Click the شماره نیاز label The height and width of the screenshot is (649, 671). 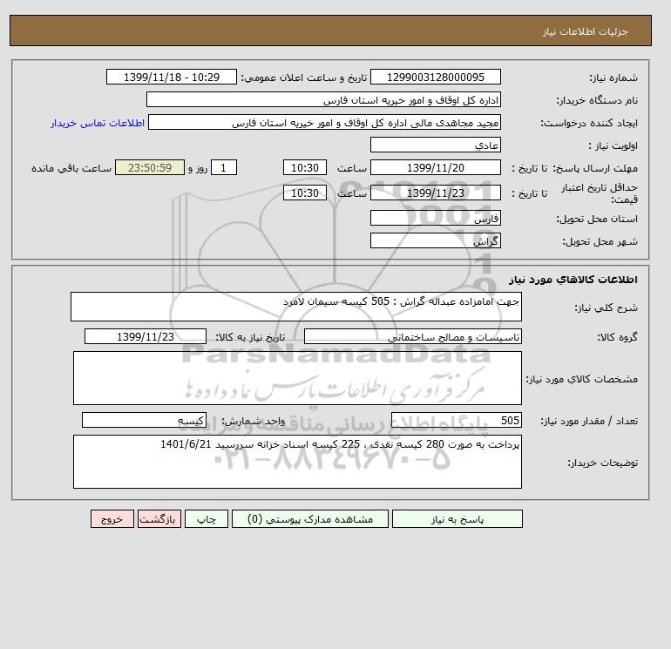(613, 78)
